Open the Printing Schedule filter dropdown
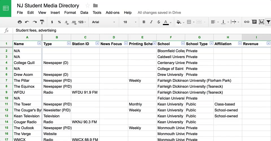 [154, 43]
